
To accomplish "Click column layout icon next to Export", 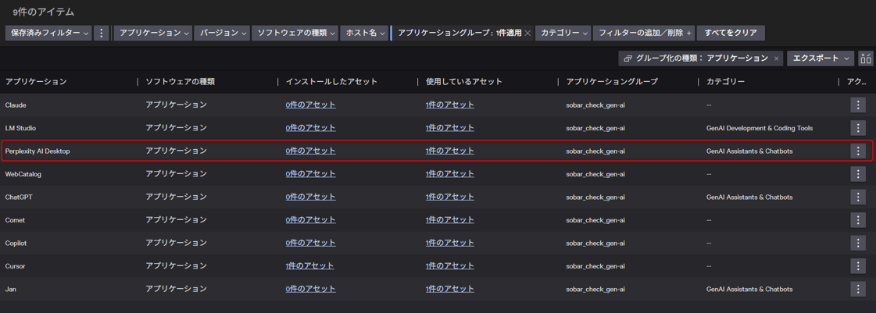I will point(865,59).
